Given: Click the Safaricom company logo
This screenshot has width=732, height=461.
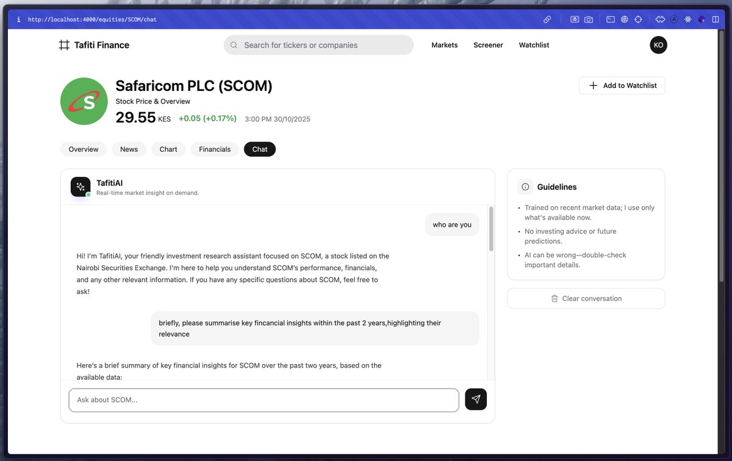Looking at the screenshot, I should (84, 101).
